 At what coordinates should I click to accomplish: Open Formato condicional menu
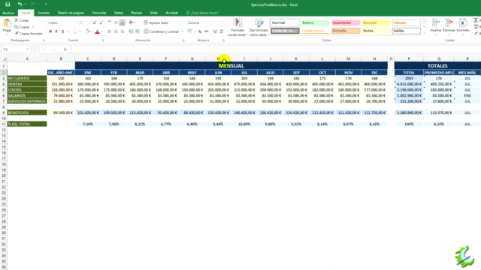pos(237,28)
